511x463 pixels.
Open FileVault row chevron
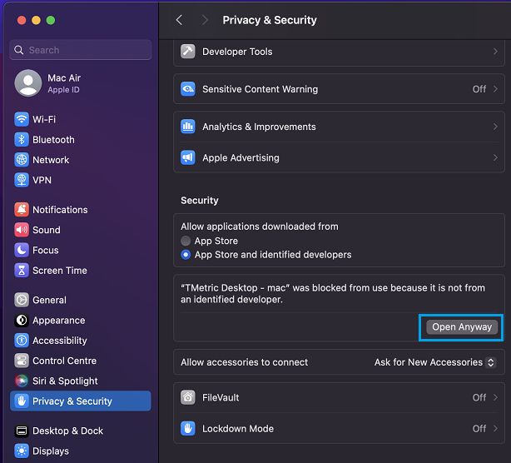click(x=495, y=397)
